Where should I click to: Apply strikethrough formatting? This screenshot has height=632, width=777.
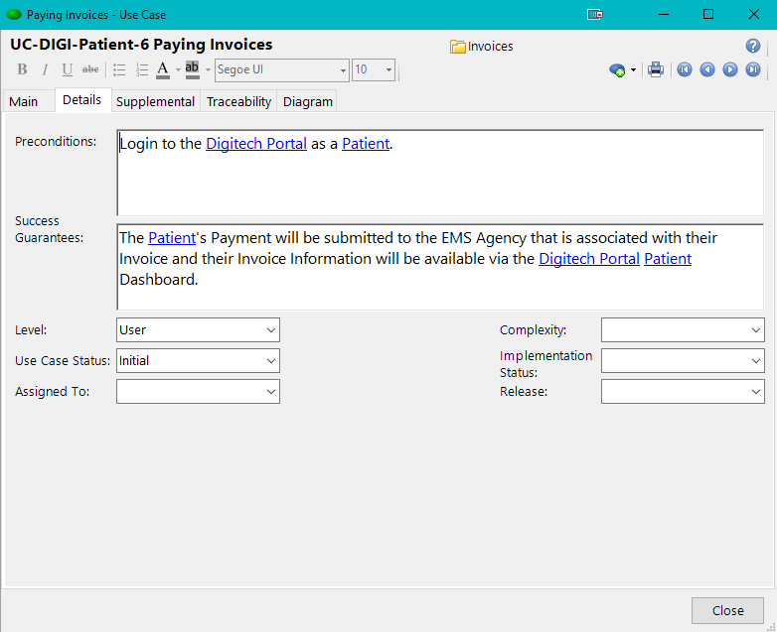coord(90,69)
